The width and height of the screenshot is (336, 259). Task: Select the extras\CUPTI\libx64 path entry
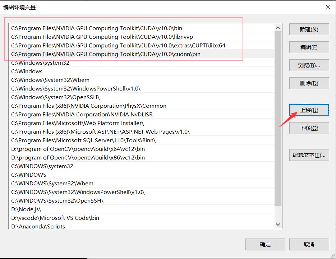[142, 45]
